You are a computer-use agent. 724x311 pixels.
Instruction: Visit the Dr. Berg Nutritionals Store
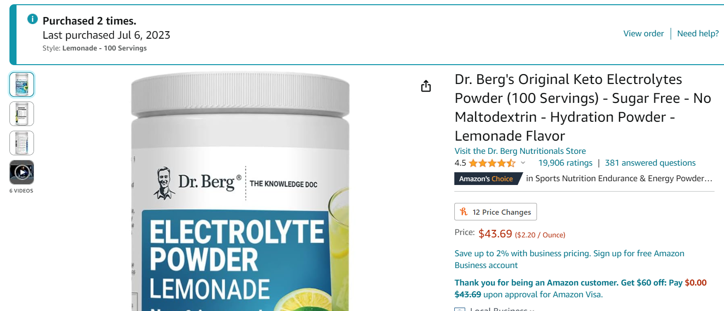coord(520,151)
